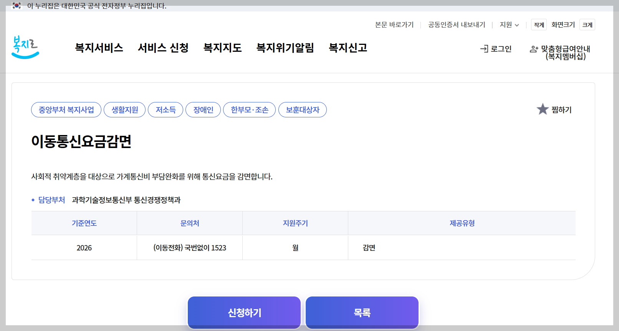Expand the 지원 dropdown

(509, 25)
